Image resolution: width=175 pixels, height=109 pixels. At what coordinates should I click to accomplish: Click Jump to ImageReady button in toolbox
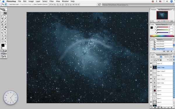click(4, 56)
